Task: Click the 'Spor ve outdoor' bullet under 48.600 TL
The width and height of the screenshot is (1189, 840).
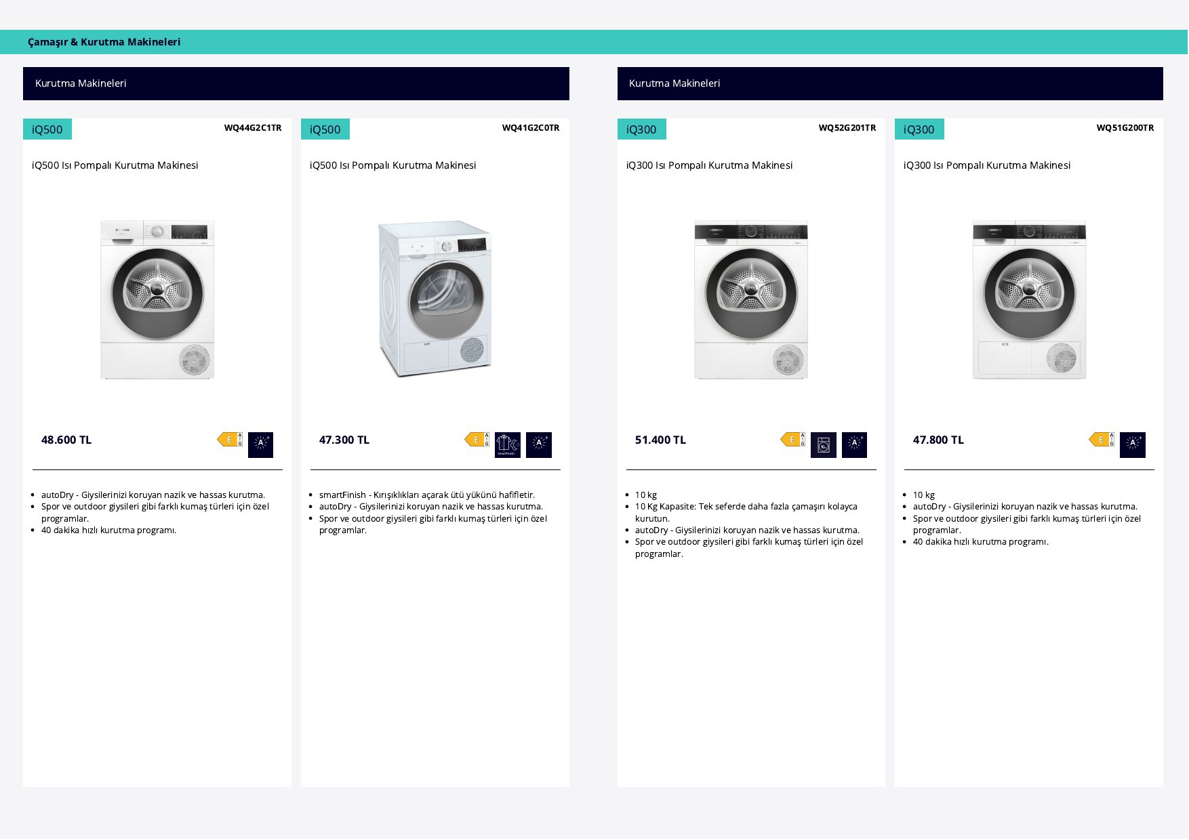Action: click(155, 512)
